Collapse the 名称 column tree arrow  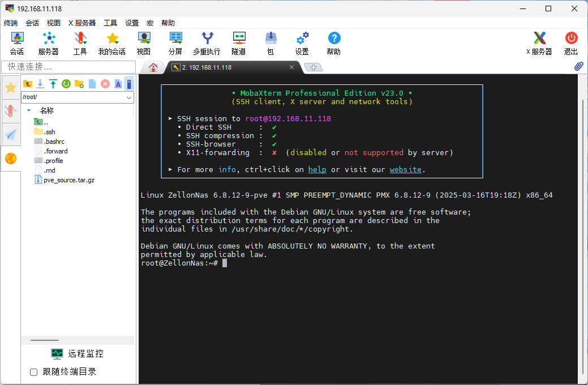tap(29, 110)
